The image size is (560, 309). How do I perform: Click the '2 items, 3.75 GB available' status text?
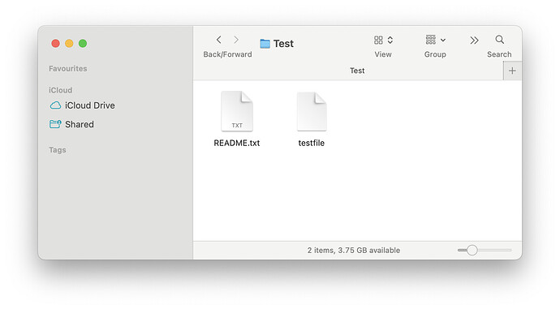click(354, 250)
